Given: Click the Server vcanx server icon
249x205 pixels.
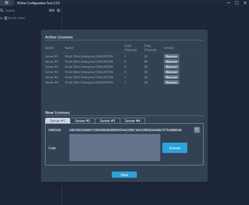Looking at the screenshot, I should point(6,18).
